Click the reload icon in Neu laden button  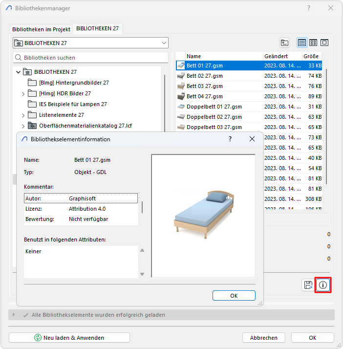[x=38, y=338]
